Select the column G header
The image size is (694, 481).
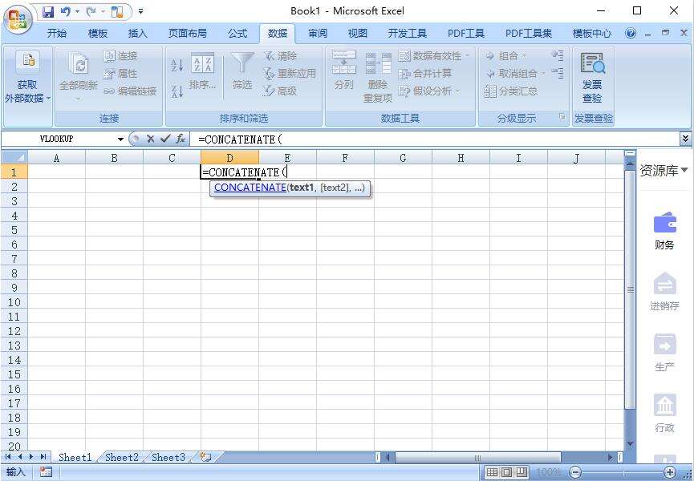(x=403, y=158)
